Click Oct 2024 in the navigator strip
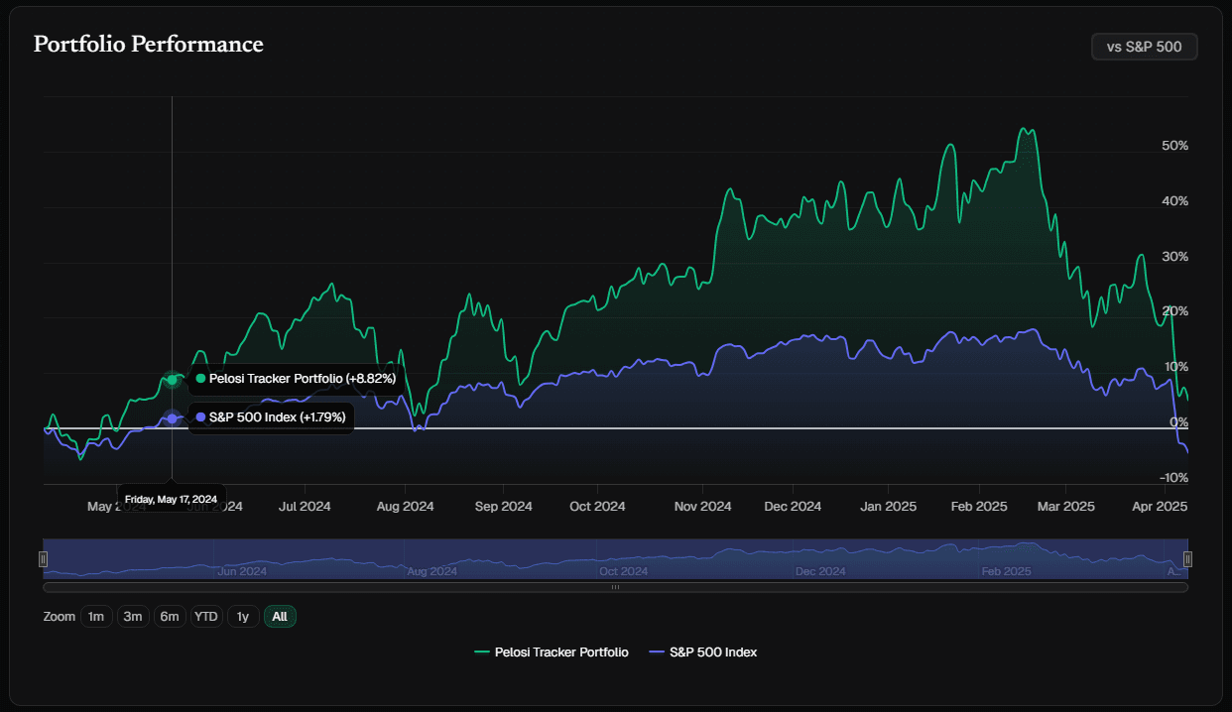Viewport: 1232px width, 712px height. tap(625, 571)
